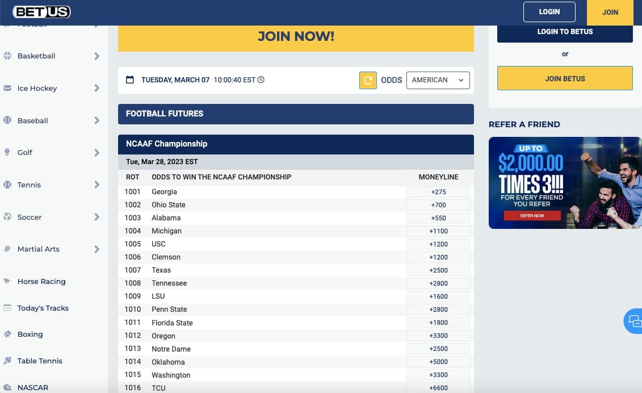Select TCU +6600 moneyline odds
This screenshot has height=393, width=642.
(x=438, y=388)
